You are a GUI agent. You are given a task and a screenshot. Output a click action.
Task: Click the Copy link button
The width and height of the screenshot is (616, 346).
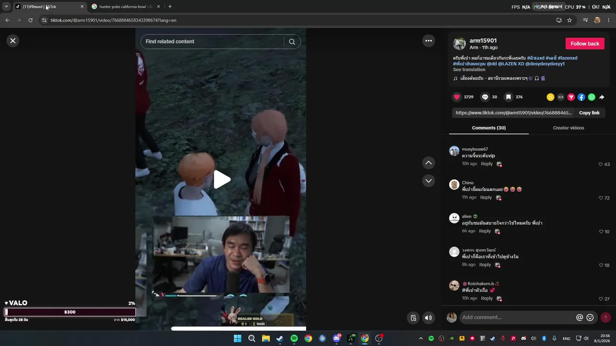[589, 113]
